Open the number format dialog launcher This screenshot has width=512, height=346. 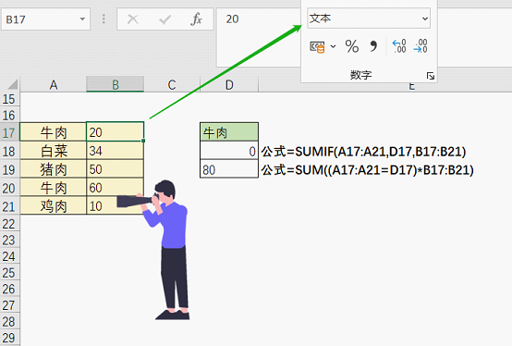click(431, 76)
